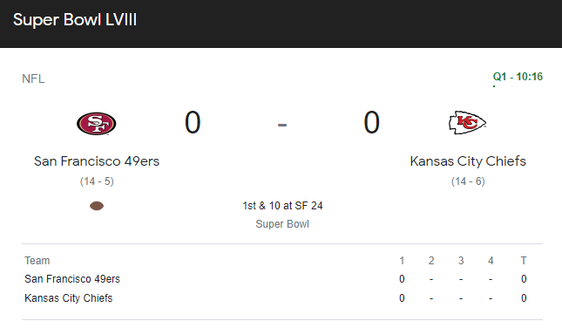Click the Q1 - 10:16 game clock
The width and height of the screenshot is (562, 321).
point(518,77)
